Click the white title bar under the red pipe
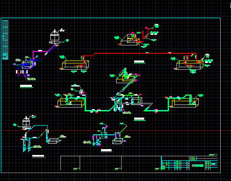This screenshot has width=231, height=181. 139,61
